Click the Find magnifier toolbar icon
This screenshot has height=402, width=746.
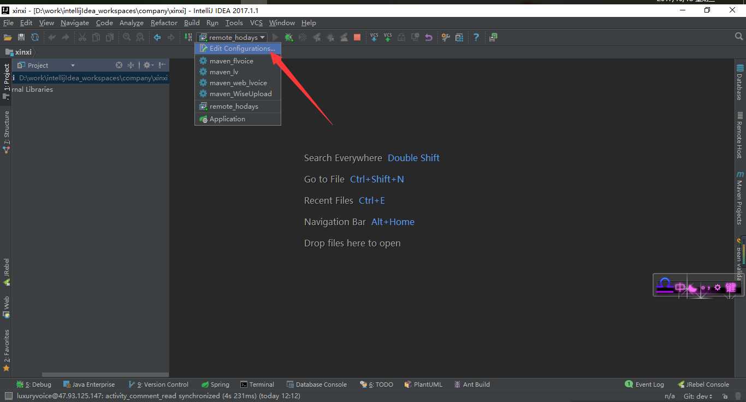(127, 37)
